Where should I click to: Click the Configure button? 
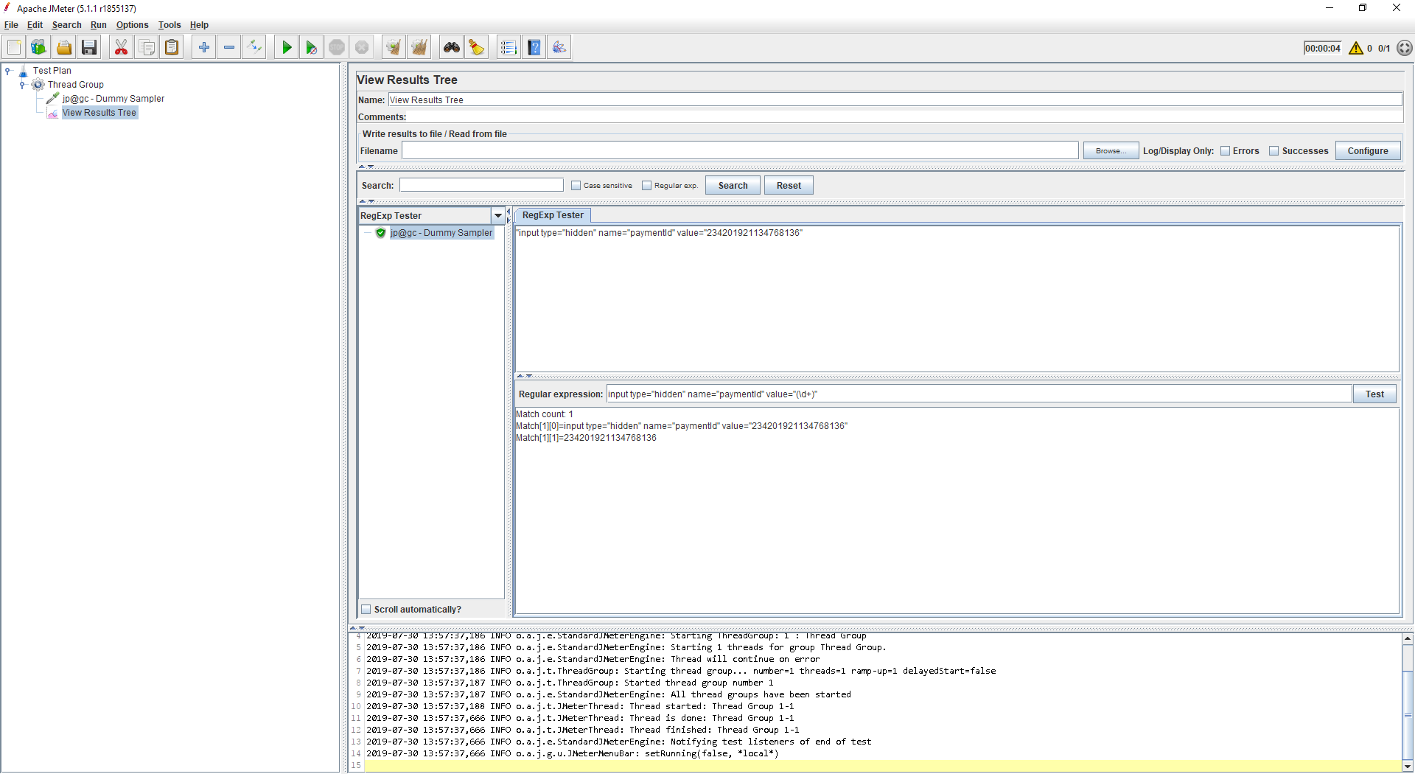click(x=1368, y=151)
